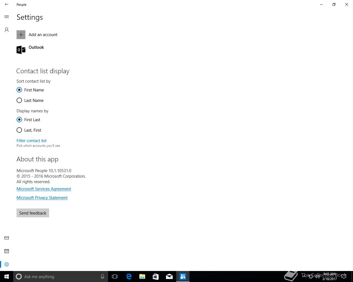Activate the Cortana microphone icon
The height and width of the screenshot is (282, 353).
coord(102,276)
